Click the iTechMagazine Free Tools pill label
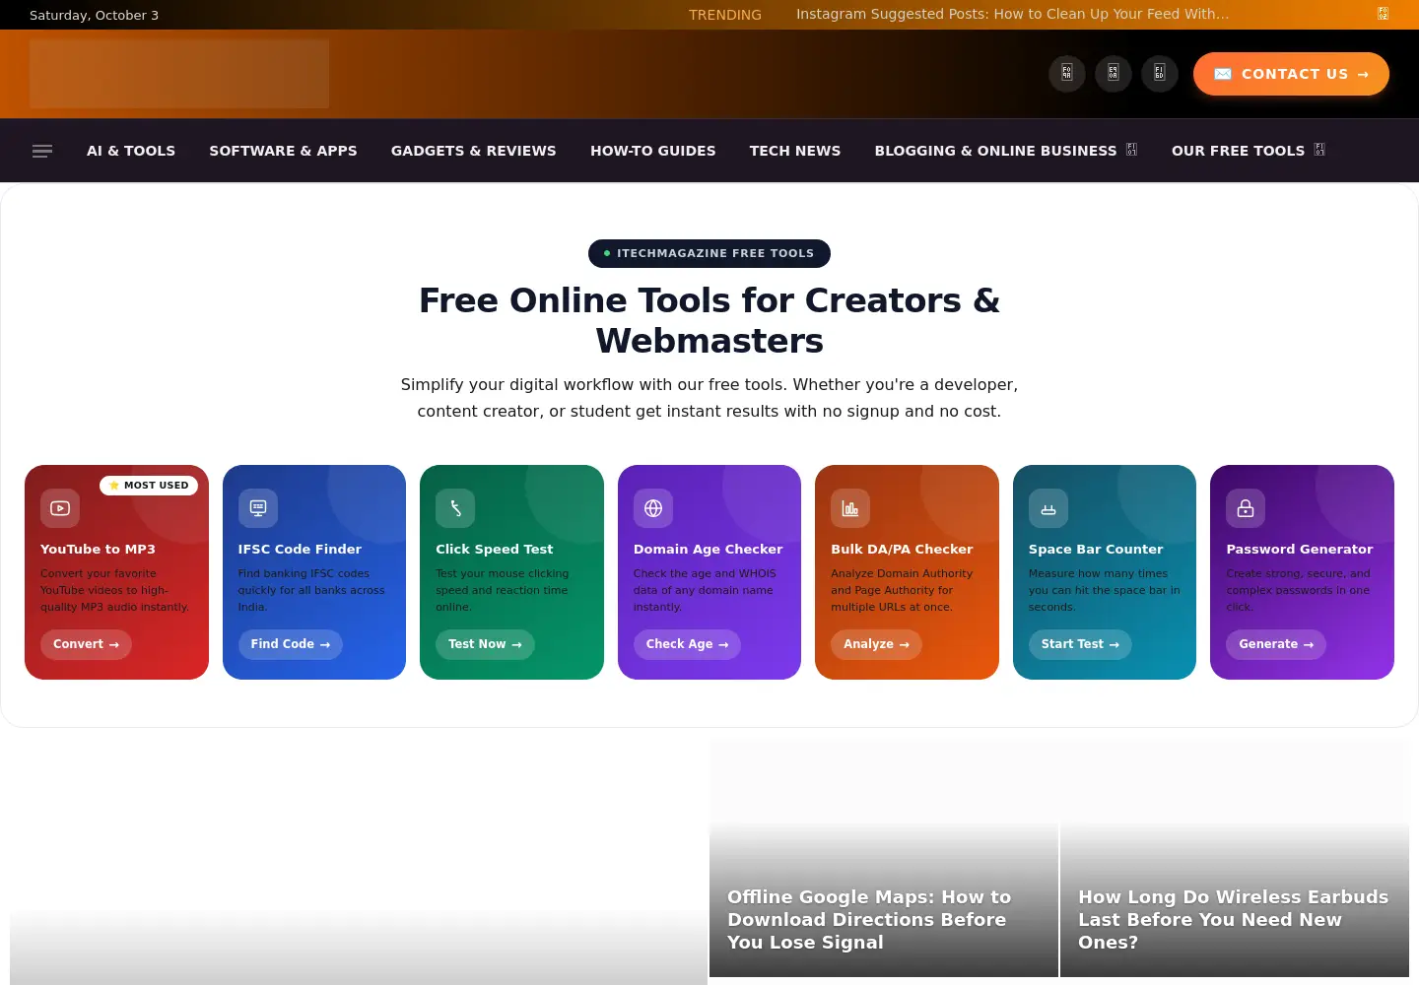The image size is (1419, 985). coord(709,253)
